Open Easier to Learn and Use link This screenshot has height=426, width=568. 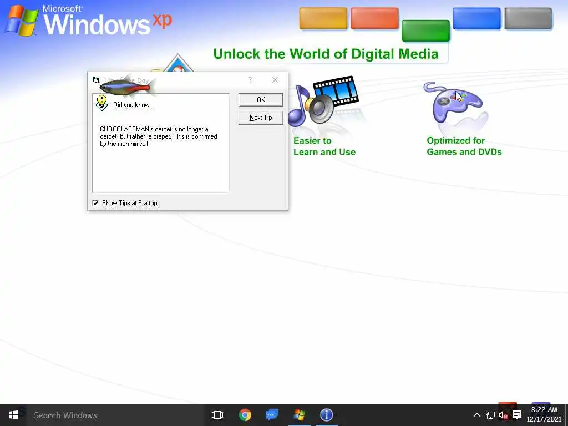[x=324, y=146]
